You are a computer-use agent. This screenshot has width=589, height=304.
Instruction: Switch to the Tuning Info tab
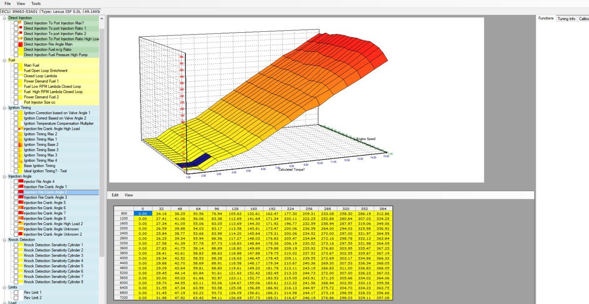point(566,19)
